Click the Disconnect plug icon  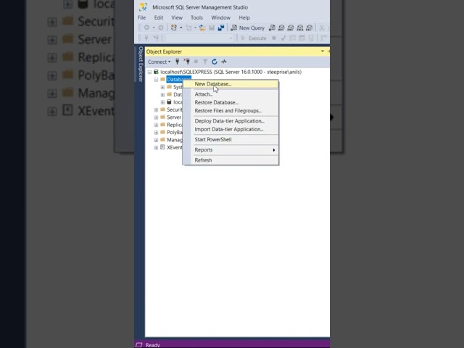(186, 62)
